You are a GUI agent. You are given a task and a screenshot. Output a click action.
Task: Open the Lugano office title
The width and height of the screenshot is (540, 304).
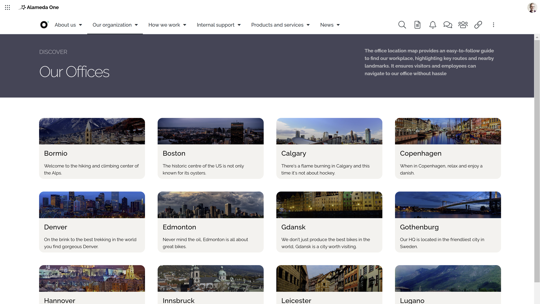pos(412,301)
